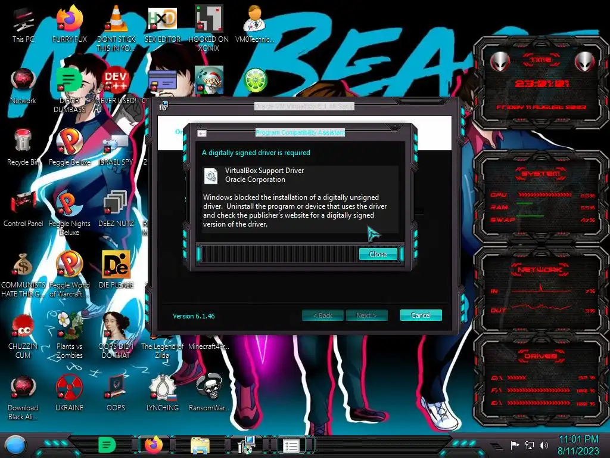Open File Explorer from the taskbar
610x458 pixels.
click(200, 445)
